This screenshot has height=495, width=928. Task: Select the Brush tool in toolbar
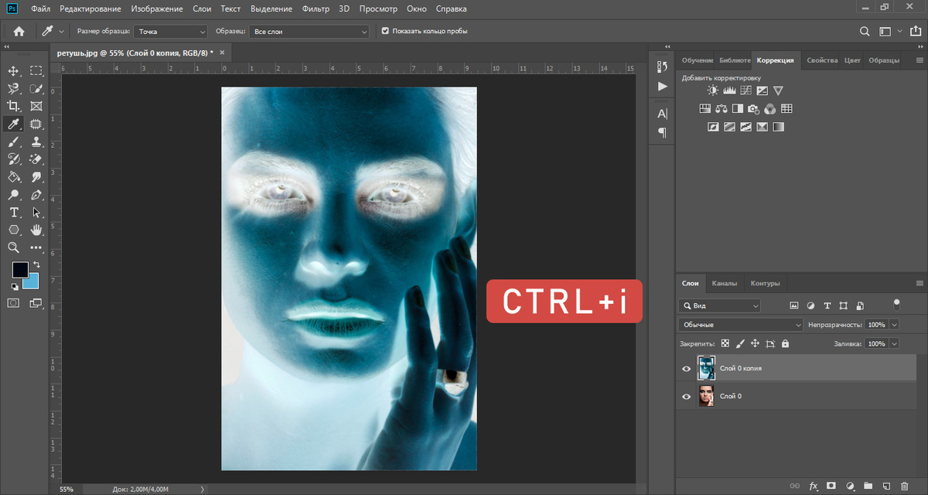pyautogui.click(x=13, y=142)
